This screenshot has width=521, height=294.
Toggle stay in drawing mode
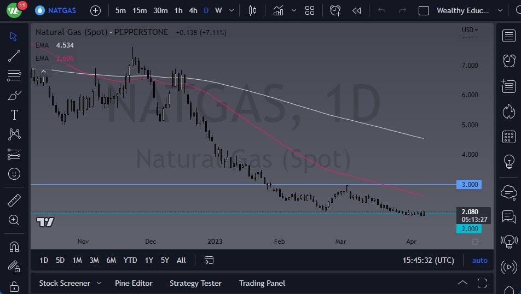[x=14, y=266]
